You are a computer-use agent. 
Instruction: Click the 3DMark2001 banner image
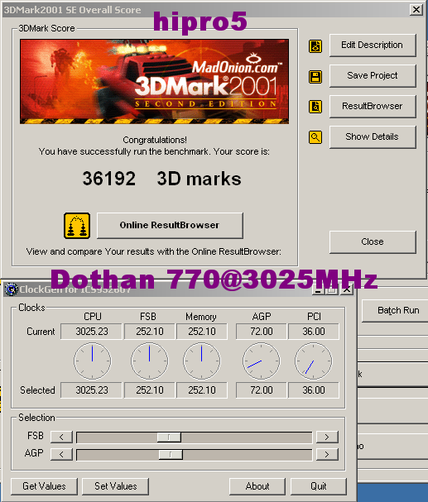click(x=155, y=81)
